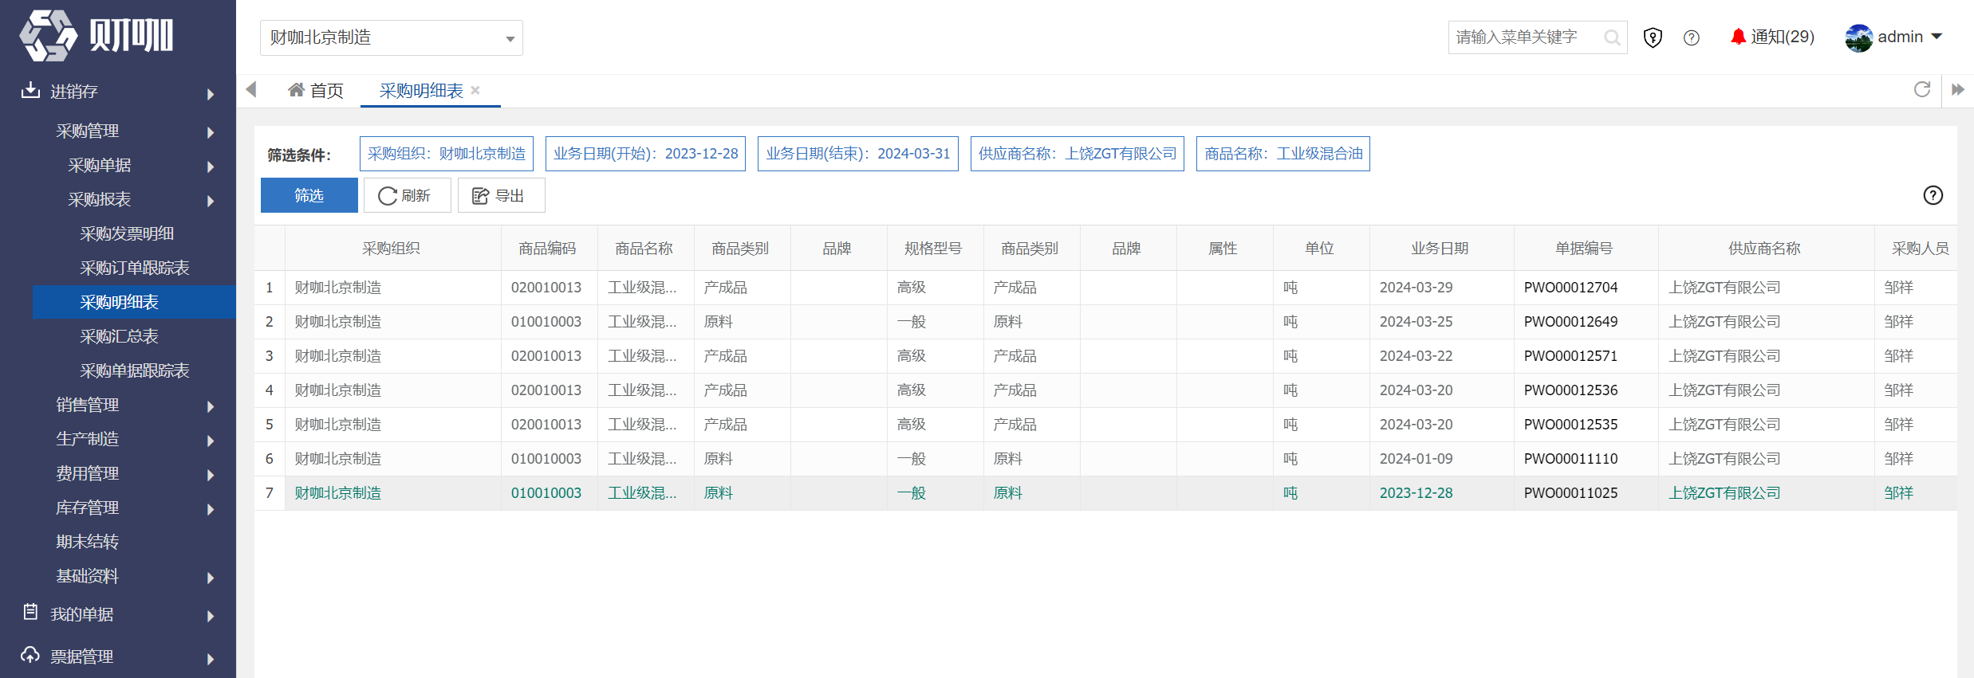The height and width of the screenshot is (678, 1974).
Task: Open the admin user dropdown menu
Action: pyautogui.click(x=1893, y=37)
